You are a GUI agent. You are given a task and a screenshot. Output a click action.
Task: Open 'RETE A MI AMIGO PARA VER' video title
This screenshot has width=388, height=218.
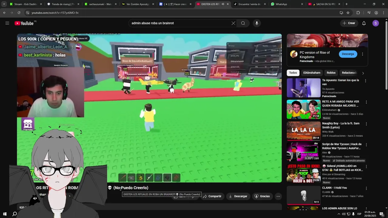340,104
